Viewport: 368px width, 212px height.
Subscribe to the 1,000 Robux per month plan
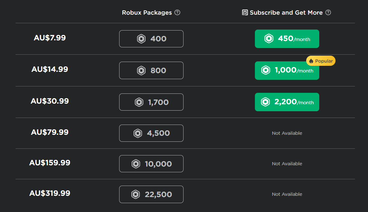(287, 71)
